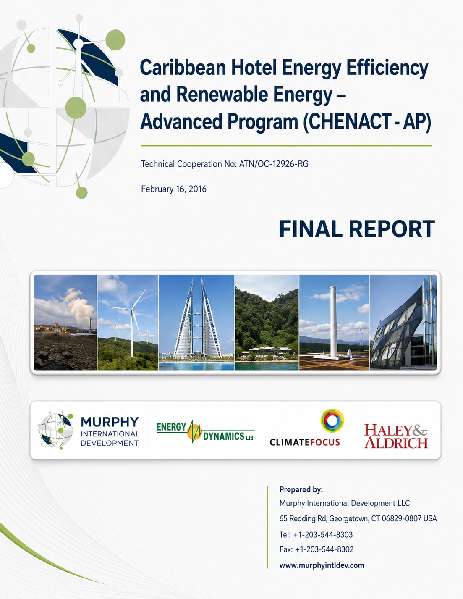Image resolution: width=463 pixels, height=599 pixels.
Task: Click the title line 'Advanced Program (CHENACT - AP)'
Action: pyautogui.click(x=285, y=122)
